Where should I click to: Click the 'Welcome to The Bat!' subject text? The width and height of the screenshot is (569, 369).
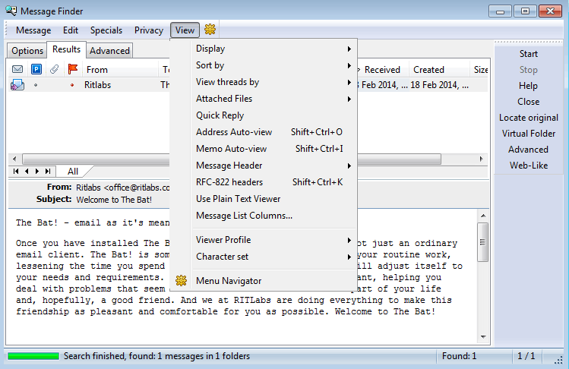(114, 200)
